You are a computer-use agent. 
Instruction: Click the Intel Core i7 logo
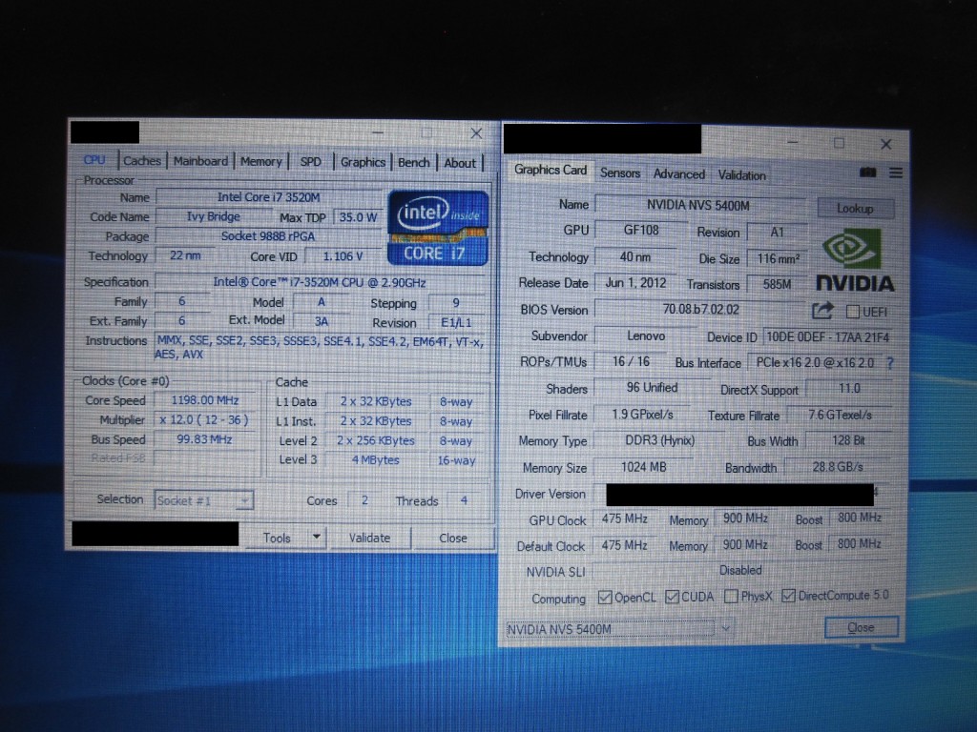pos(438,229)
